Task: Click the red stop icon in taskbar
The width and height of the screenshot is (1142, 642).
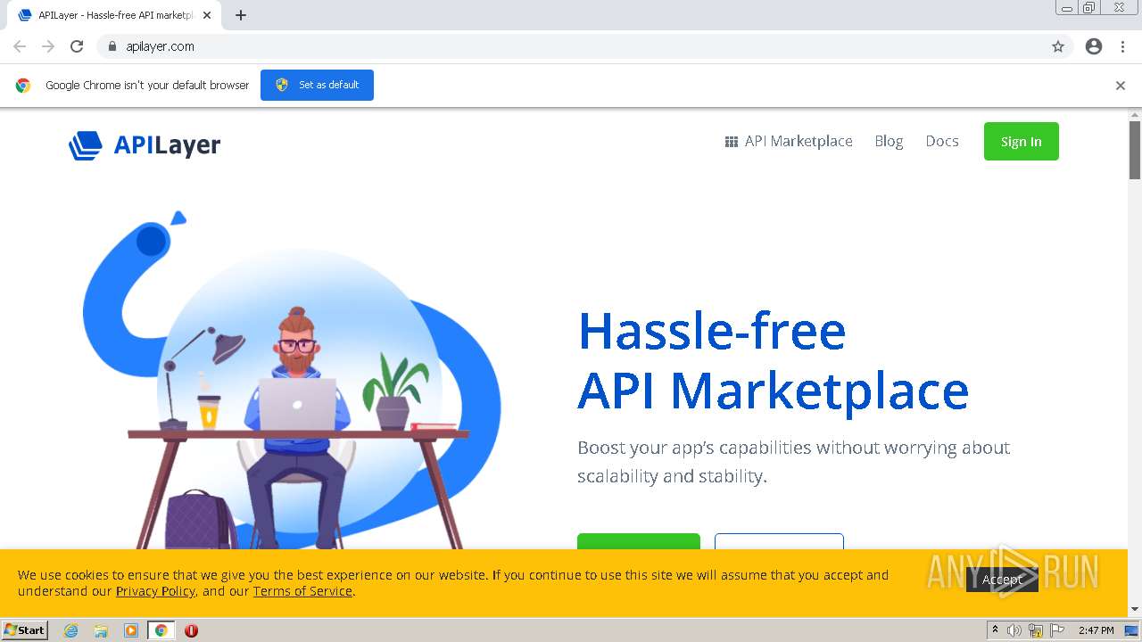Action: [x=191, y=630]
